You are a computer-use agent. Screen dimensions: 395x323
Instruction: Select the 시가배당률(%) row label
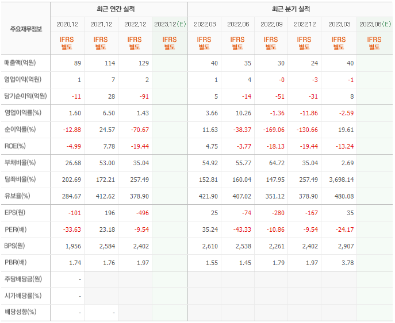click(x=23, y=295)
